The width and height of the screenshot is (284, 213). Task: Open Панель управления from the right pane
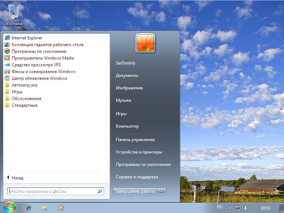135,140
